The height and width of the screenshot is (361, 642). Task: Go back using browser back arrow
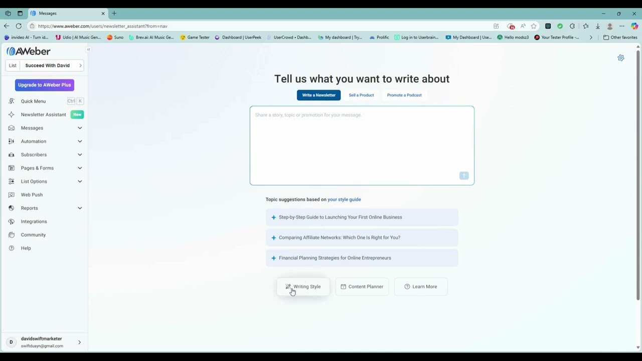click(x=7, y=26)
